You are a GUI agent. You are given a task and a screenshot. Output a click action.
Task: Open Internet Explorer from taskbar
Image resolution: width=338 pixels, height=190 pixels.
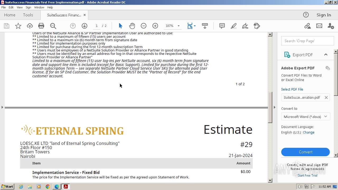click(x=21, y=187)
